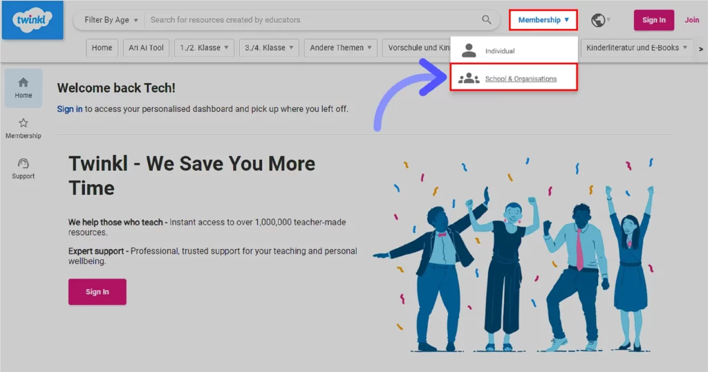Click the search magnifier icon
The width and height of the screenshot is (708, 372).
pyautogui.click(x=486, y=20)
